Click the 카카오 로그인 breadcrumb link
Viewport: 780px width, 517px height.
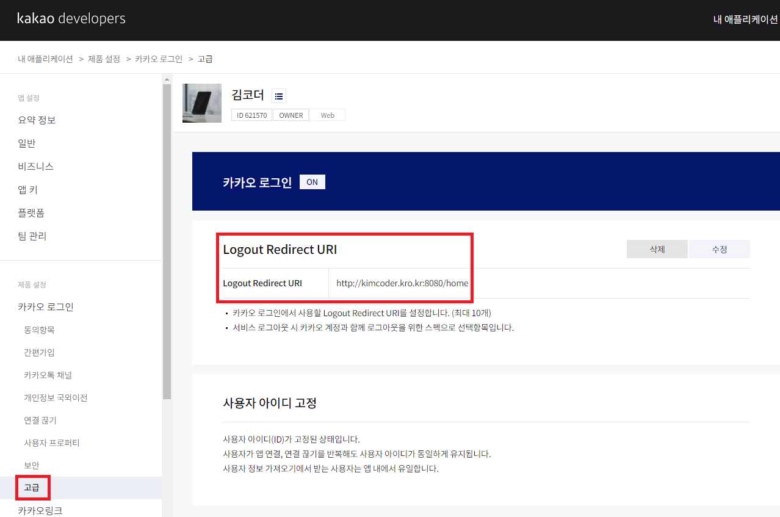(x=159, y=59)
